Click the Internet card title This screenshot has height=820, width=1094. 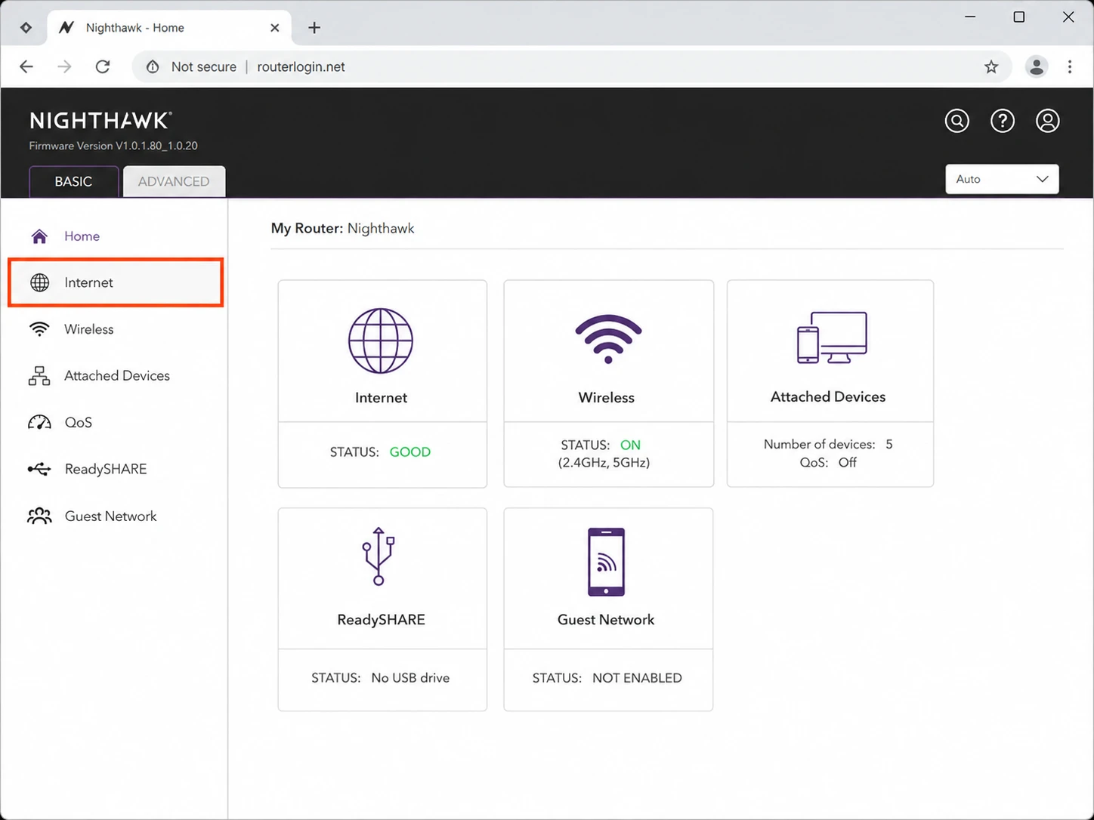[x=381, y=398]
